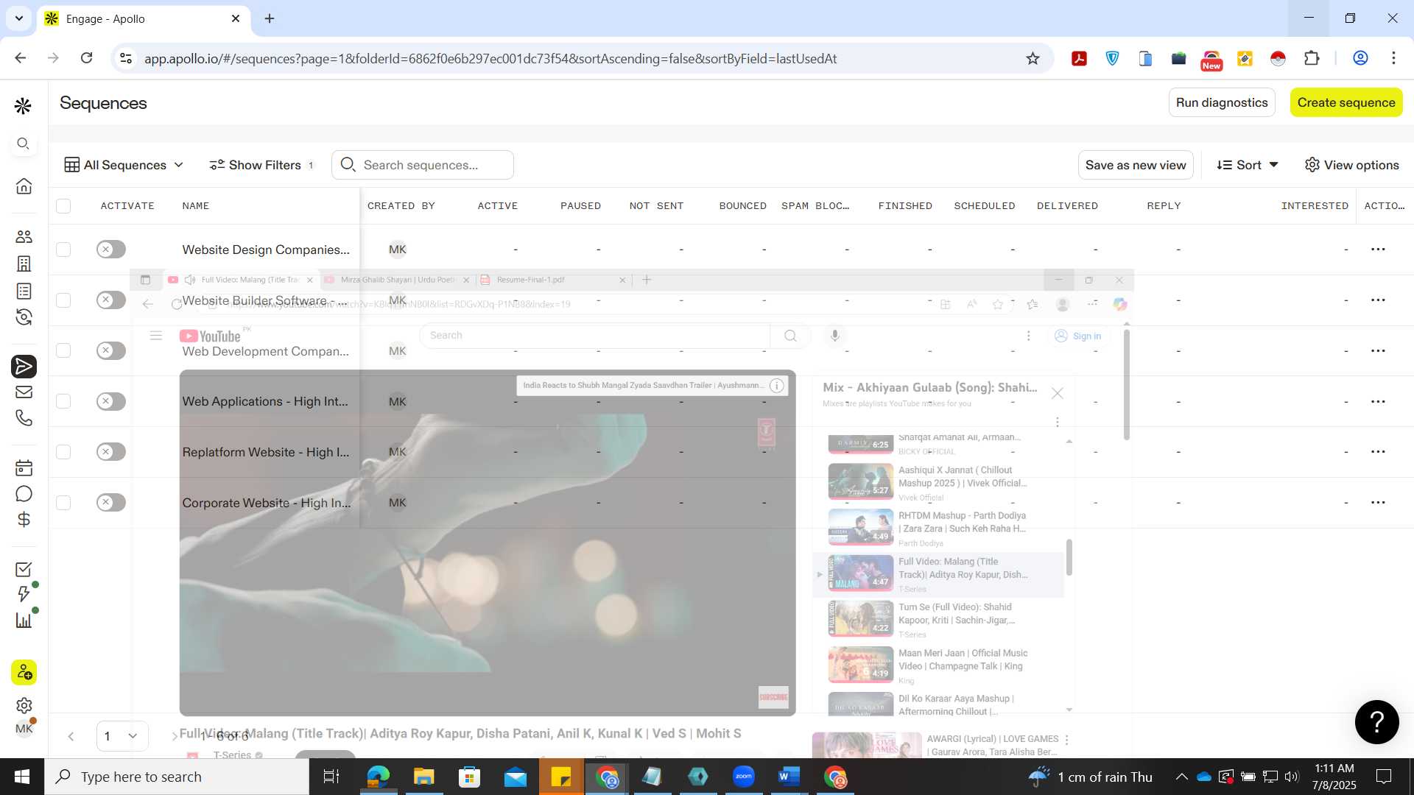1414x795 pixels.
Task: Click yellow invite teammate icon
Action: (24, 672)
